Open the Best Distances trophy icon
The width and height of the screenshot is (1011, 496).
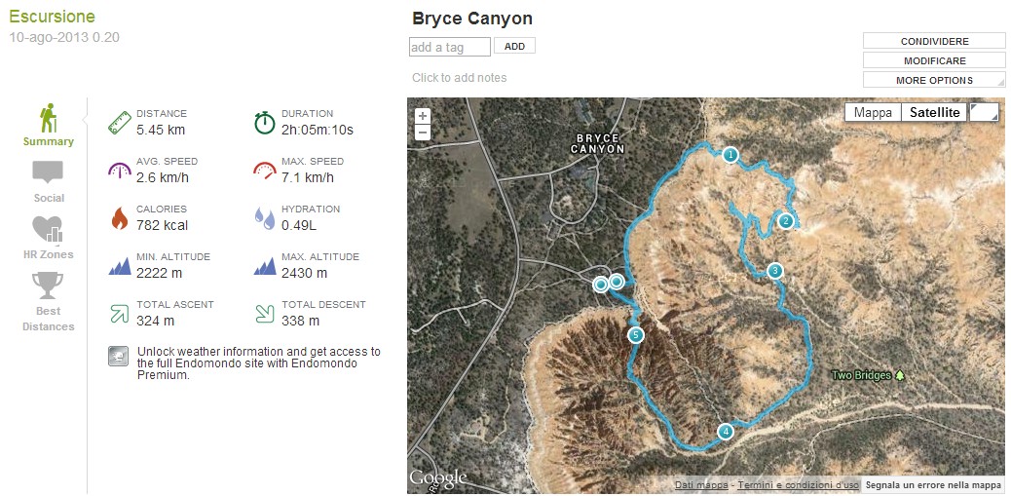[48, 286]
